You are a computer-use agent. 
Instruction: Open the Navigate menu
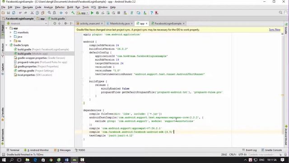tap(28, 7)
